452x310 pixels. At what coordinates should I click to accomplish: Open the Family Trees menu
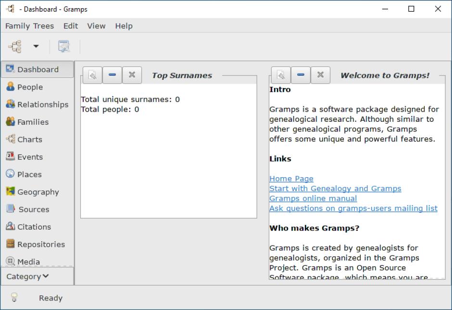(x=29, y=26)
